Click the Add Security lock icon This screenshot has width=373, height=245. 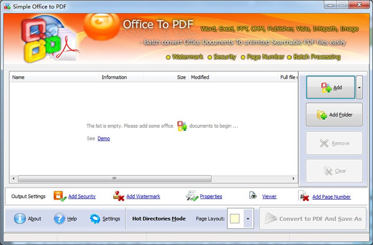pyautogui.click(x=60, y=196)
